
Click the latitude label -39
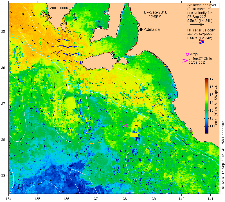pyautogui.click(x=3, y=176)
